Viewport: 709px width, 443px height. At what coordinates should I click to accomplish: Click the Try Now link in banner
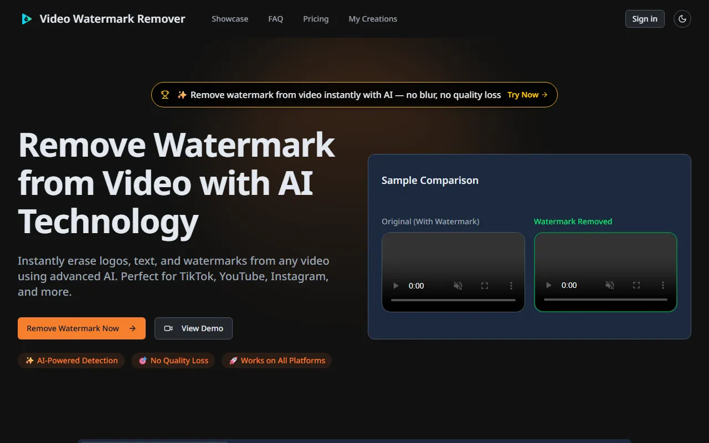click(527, 95)
